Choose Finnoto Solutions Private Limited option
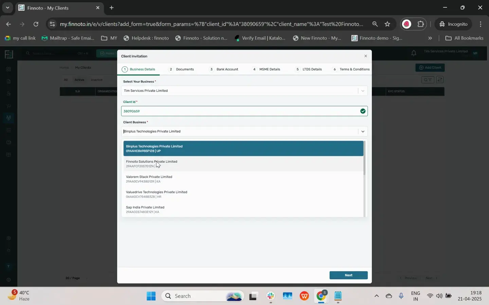This screenshot has height=305, width=489. click(x=243, y=164)
